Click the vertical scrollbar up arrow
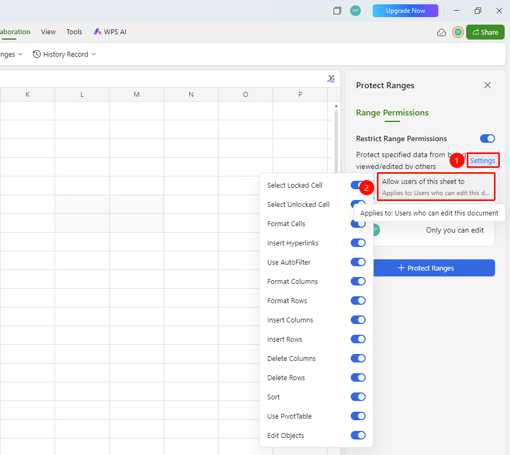 pyautogui.click(x=336, y=106)
